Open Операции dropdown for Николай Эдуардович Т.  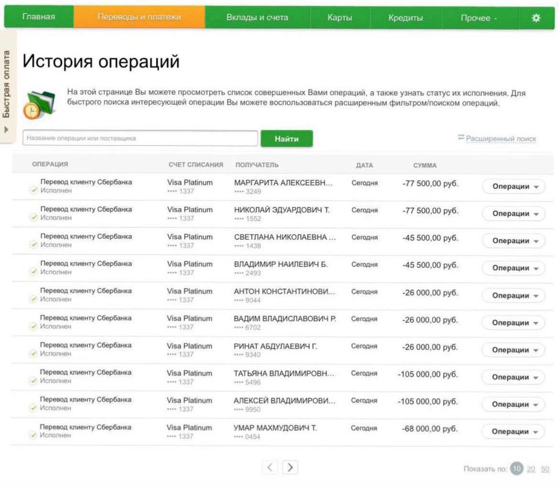[x=514, y=214]
